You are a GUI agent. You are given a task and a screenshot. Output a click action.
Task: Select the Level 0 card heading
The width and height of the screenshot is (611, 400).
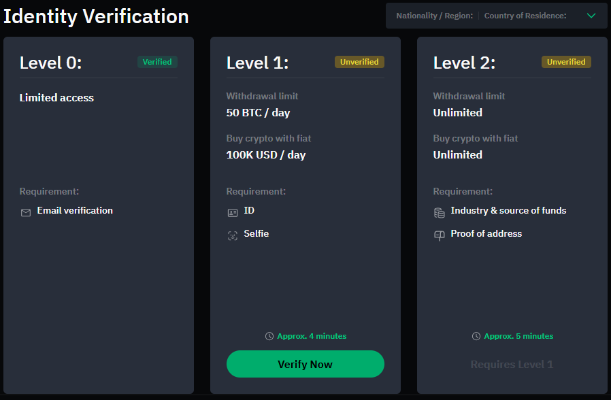point(51,63)
